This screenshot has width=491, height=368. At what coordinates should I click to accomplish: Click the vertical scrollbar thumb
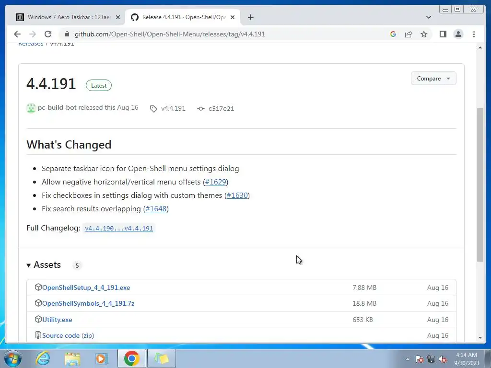coord(480,184)
